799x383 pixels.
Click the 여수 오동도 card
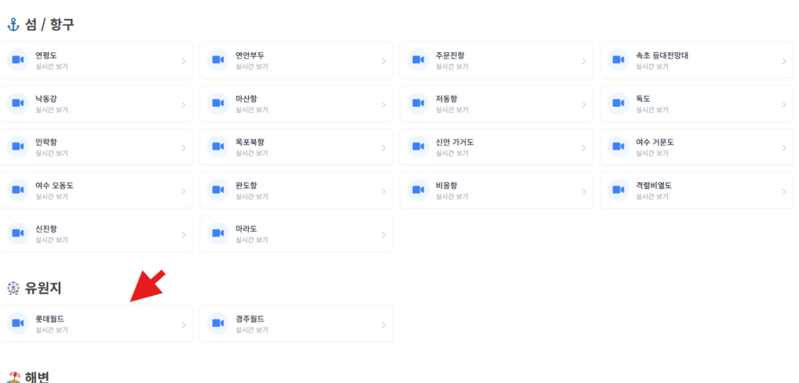coord(96,191)
